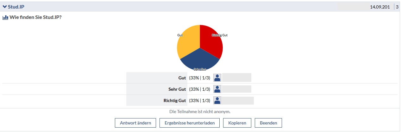Click the Richtig Gut answer label in results
Image resolution: width=401 pixels, height=132 pixels.
[x=174, y=100]
